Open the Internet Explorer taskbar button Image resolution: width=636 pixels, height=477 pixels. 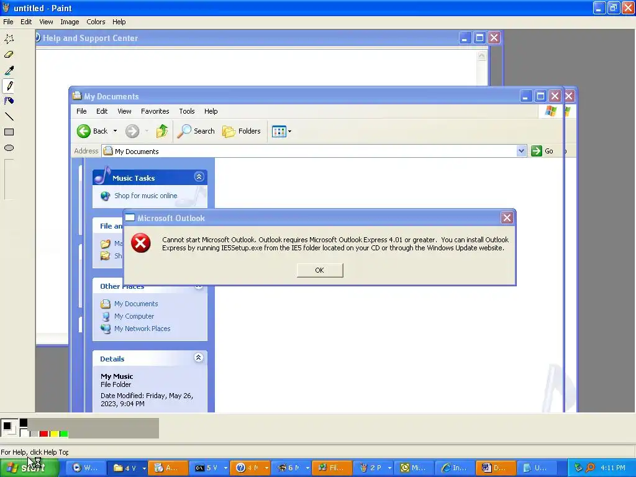(454, 468)
